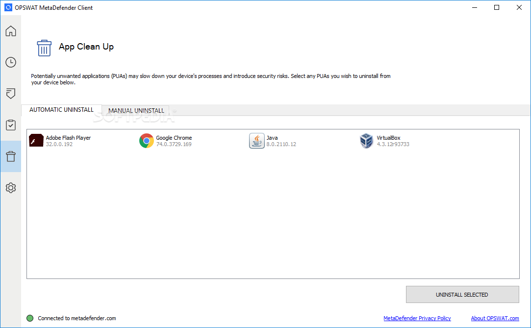The height and width of the screenshot is (328, 531).
Task: Open the About OPSWAT.com link
Action: point(495,318)
